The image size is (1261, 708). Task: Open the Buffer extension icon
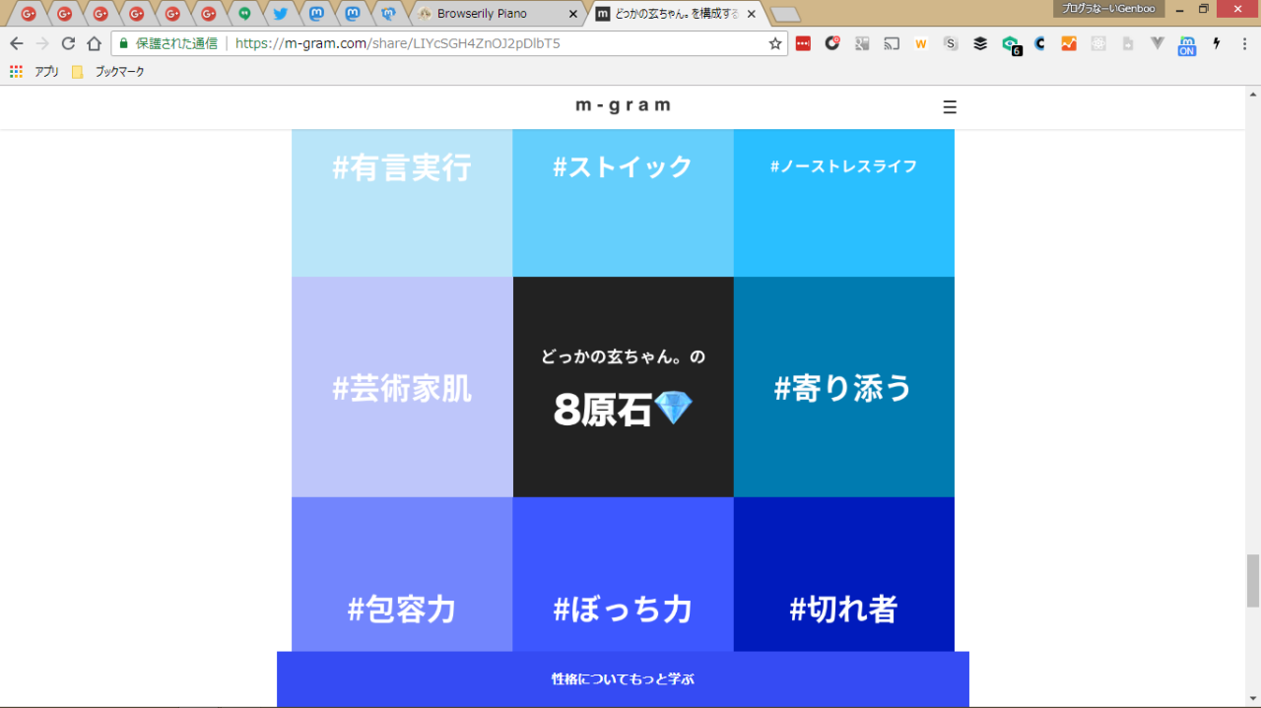980,43
